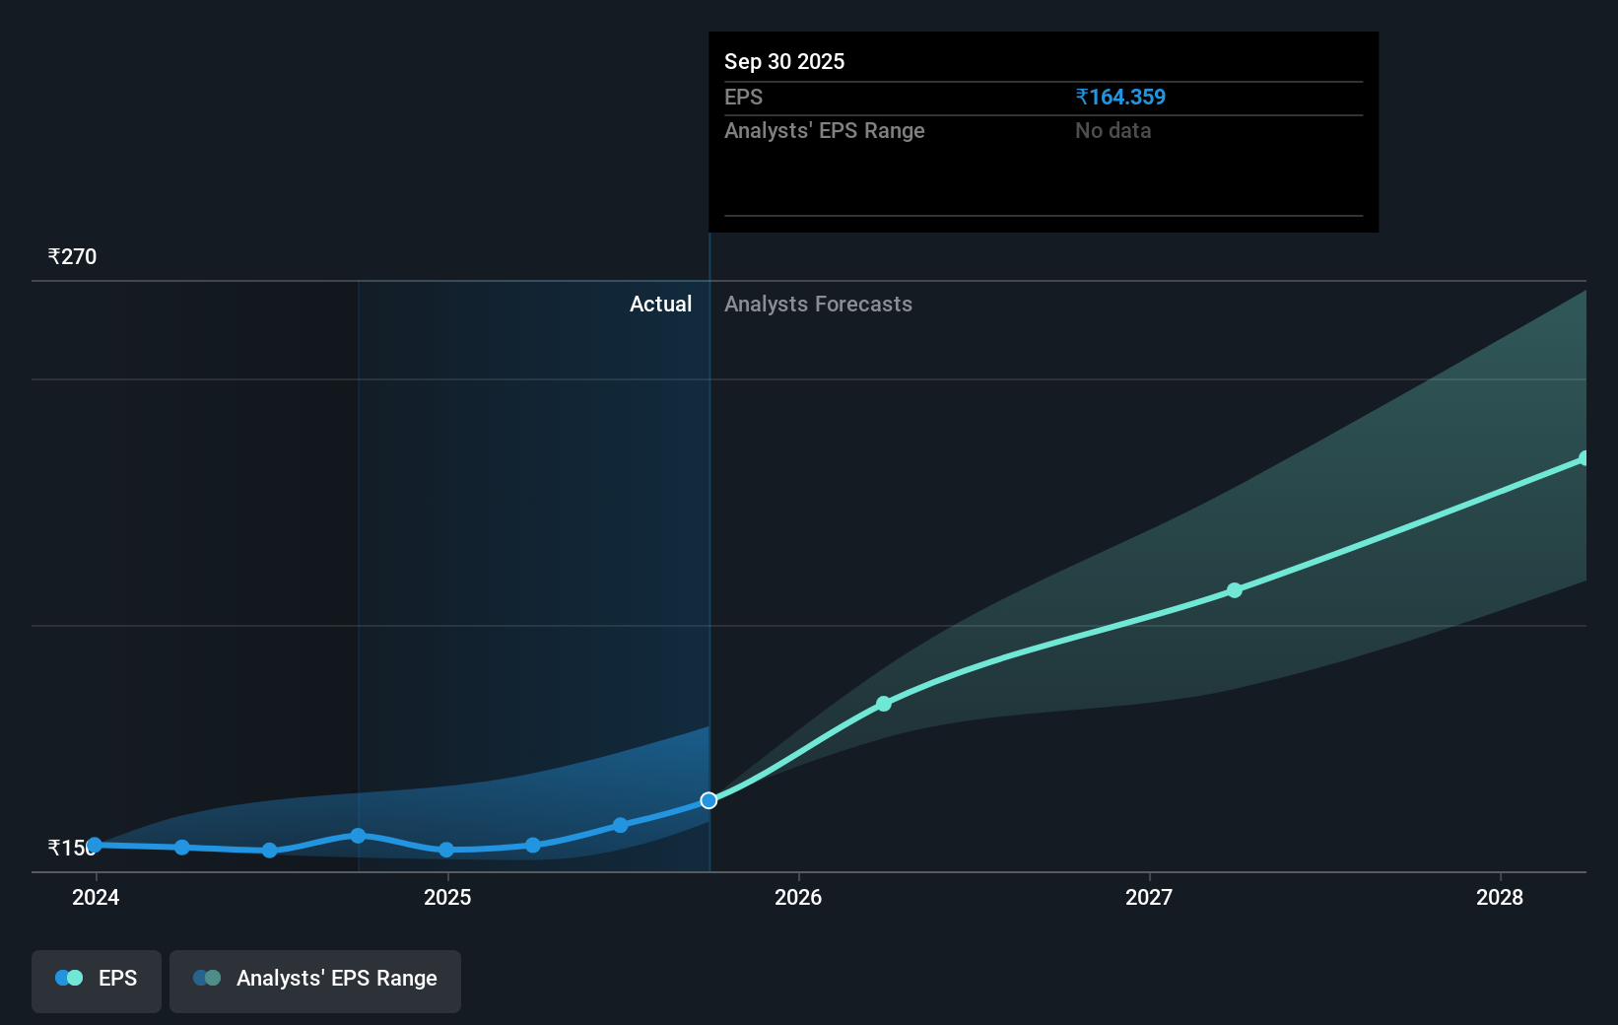Click the peak EPS point before 2025
The height and width of the screenshot is (1025, 1618).
[358, 835]
